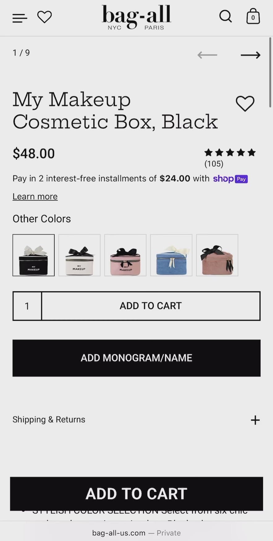273x541 pixels.
Task: Choose the blue denim box swatch
Action: (x=171, y=255)
